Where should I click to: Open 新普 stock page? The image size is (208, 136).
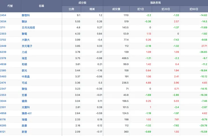click(24, 132)
